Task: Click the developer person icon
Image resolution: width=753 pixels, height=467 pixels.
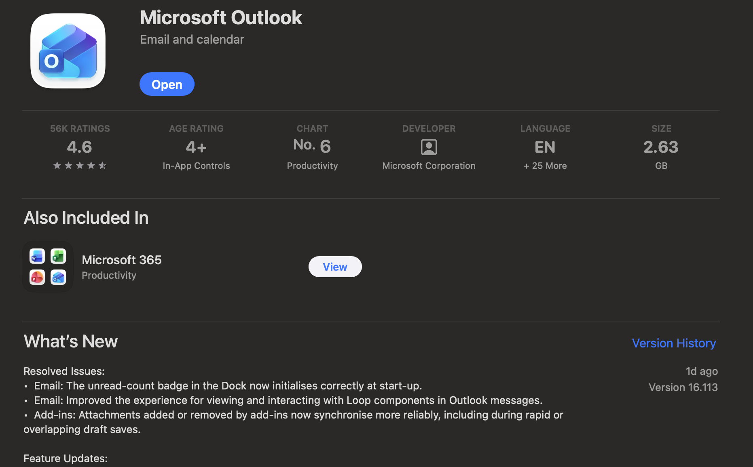Action: [429, 147]
